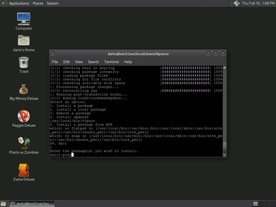Click the terminal scrollbar up arrow
The height and width of the screenshot is (207, 276).
tap(225, 68)
